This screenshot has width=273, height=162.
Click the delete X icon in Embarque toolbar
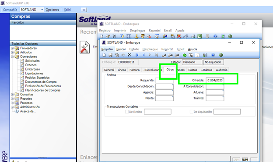[x=129, y=55]
